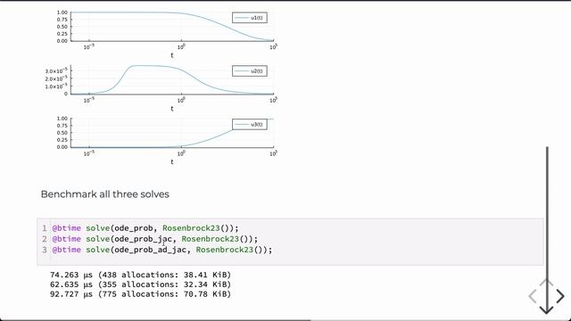The image size is (571, 321).
Task: Click the 't' axis label under u1 plot
Action: click(x=172, y=55)
